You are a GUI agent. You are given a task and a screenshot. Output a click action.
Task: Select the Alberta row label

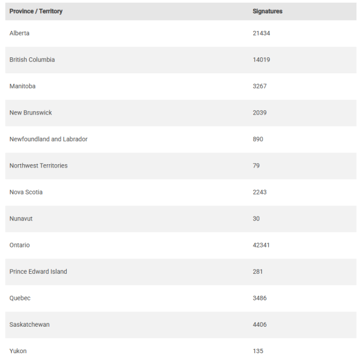point(19,33)
